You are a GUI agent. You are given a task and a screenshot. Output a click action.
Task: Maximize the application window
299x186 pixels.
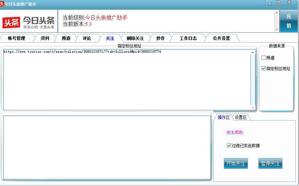coord(278,2)
